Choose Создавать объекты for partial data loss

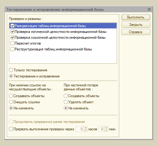66,96
